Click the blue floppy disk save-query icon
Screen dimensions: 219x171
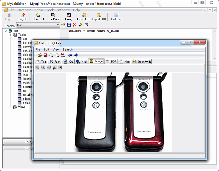[x=69, y=25]
